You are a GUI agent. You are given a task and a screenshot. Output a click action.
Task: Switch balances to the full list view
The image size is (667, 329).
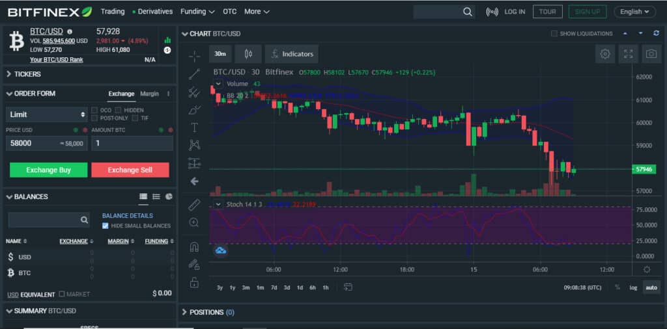click(143, 196)
